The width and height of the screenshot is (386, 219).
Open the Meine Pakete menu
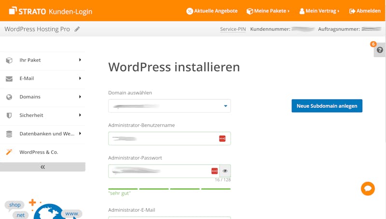[x=268, y=11]
